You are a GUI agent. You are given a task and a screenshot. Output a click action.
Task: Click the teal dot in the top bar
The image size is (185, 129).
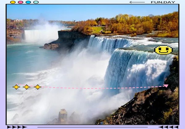point(36,2)
